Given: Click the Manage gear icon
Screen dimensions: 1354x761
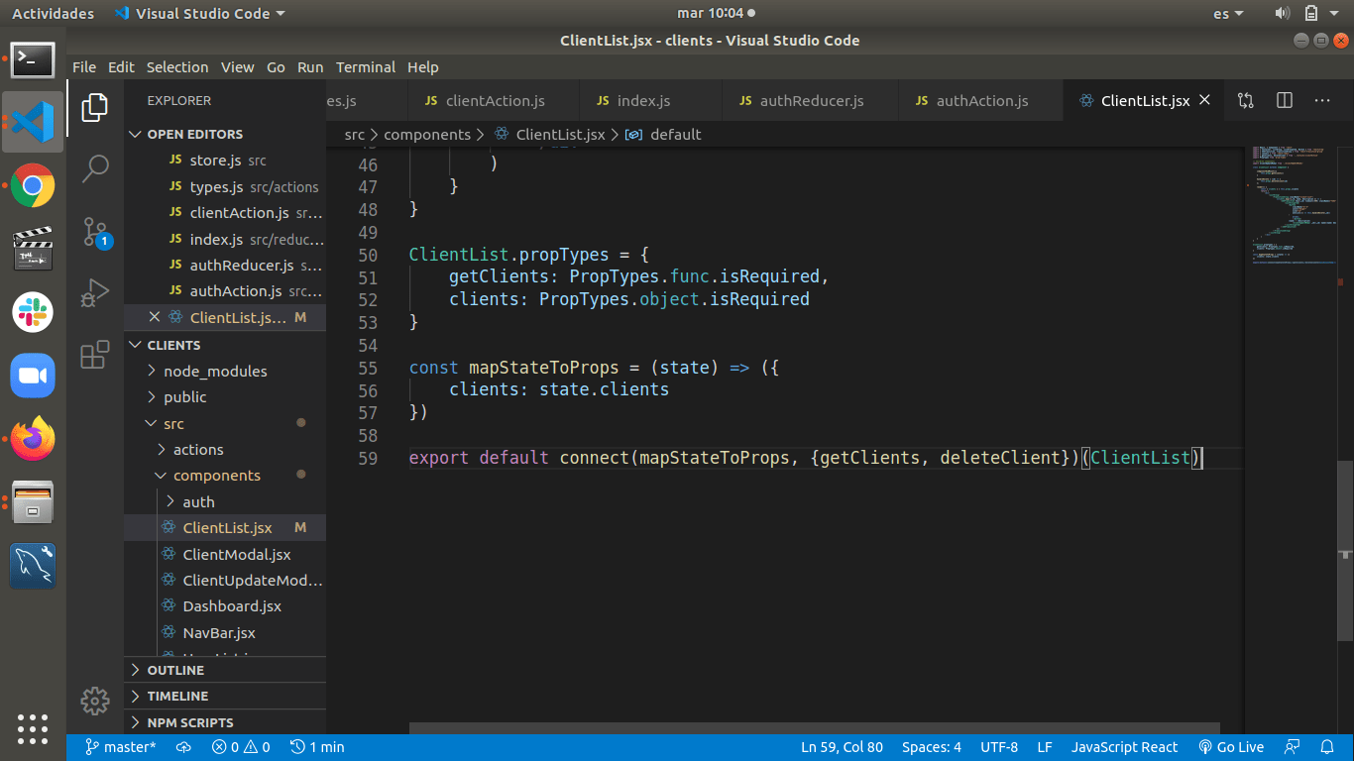Looking at the screenshot, I should pos(95,701).
